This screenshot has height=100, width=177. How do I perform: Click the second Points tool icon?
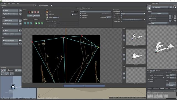[x=32, y=12]
